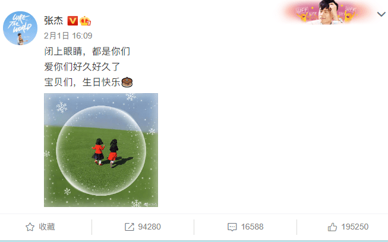Open the snow globe photo thumbnail
This screenshot has height=242, width=388.
coord(101,150)
